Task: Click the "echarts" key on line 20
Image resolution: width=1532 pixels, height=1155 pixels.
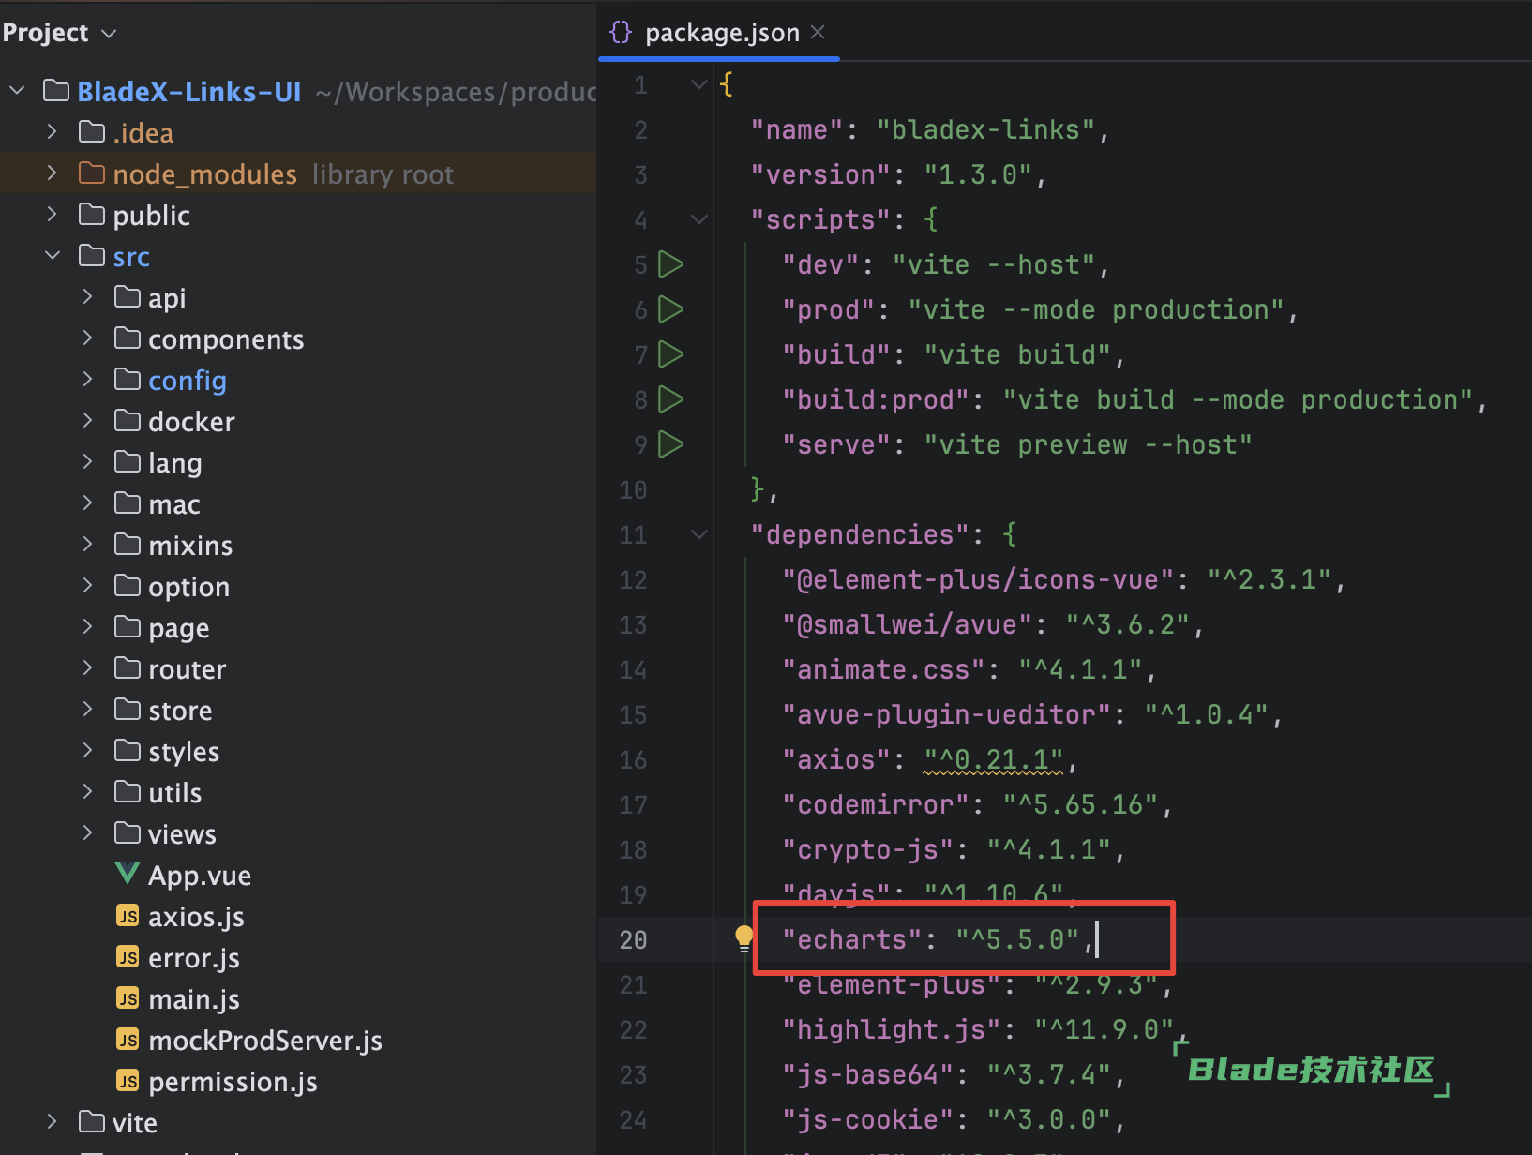Action: [852, 939]
